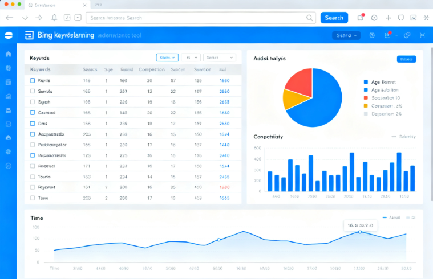
Task: Click the Sge column header
Action: pos(108,69)
